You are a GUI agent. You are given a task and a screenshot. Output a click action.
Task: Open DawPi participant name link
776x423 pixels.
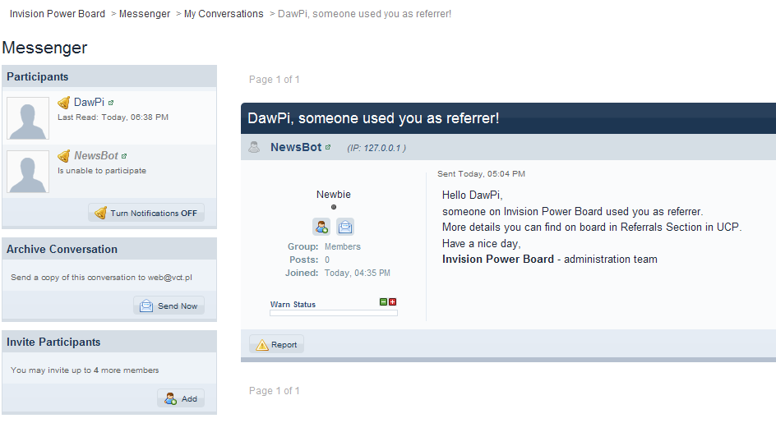(x=89, y=103)
